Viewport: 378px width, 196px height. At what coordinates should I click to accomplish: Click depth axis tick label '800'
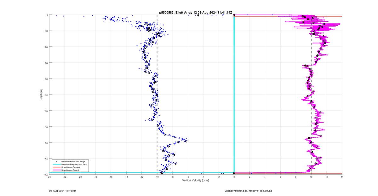point(46,142)
